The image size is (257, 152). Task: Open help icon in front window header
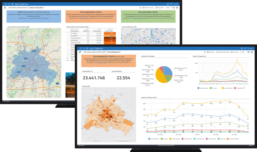(245, 48)
